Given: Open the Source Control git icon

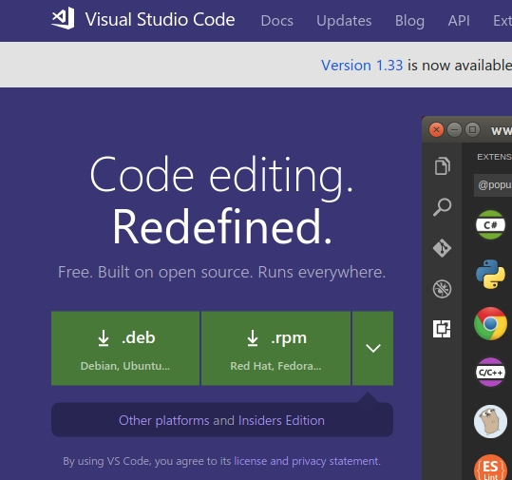Looking at the screenshot, I should [442, 248].
